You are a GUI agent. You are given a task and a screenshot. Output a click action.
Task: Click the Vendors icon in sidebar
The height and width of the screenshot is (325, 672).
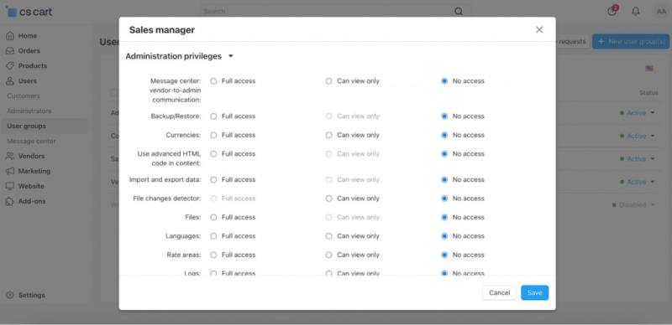pyautogui.click(x=10, y=156)
